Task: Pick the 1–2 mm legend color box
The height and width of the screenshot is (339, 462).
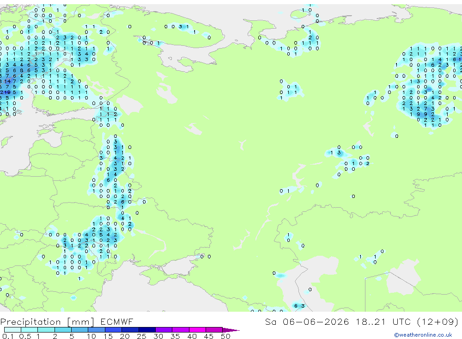Action: coord(46,330)
